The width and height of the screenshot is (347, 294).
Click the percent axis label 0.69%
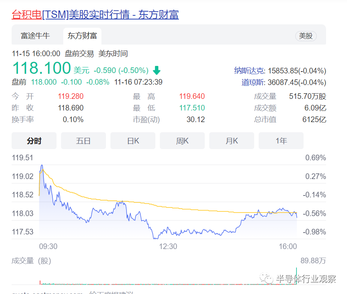tap(316, 158)
